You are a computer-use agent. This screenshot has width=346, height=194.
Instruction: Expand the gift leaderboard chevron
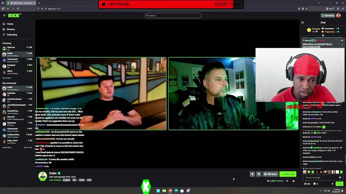323,36
